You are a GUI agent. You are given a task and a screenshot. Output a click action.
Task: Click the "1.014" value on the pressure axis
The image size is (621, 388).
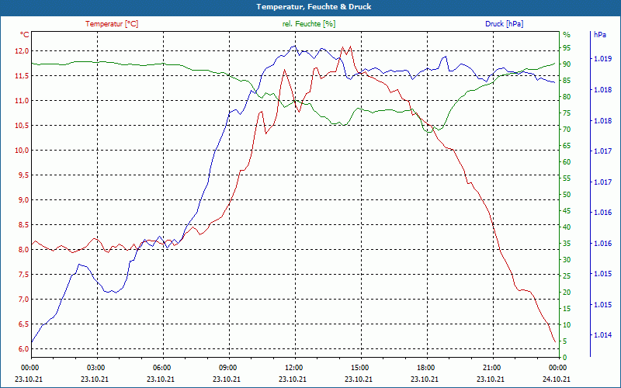(602, 335)
